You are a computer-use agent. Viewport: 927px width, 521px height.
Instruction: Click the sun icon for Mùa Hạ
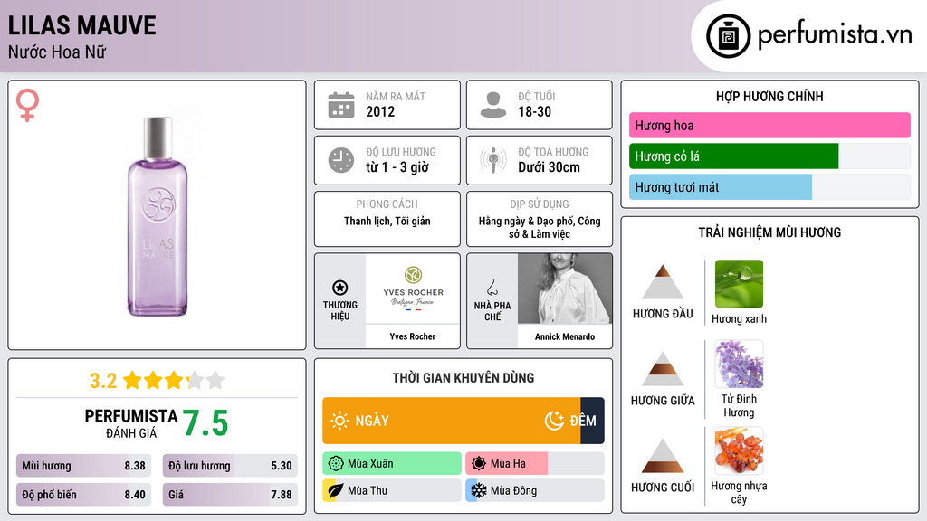(x=479, y=464)
